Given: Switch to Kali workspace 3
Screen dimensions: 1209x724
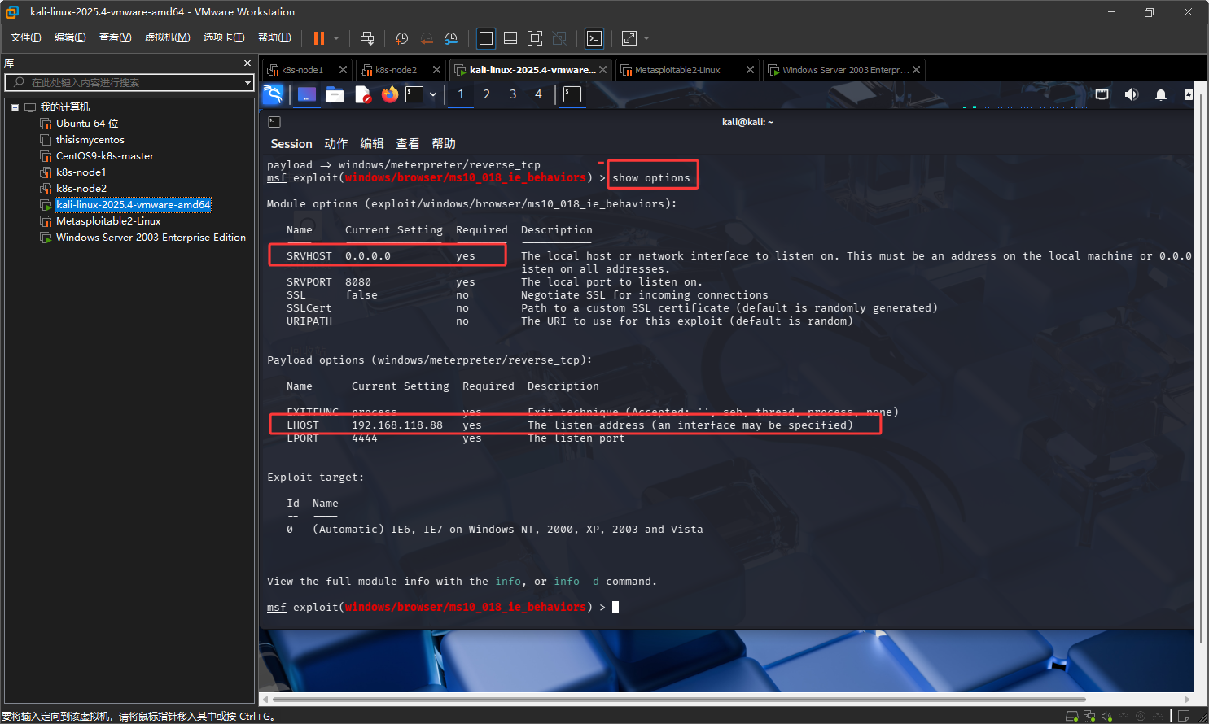Looking at the screenshot, I should click(513, 94).
